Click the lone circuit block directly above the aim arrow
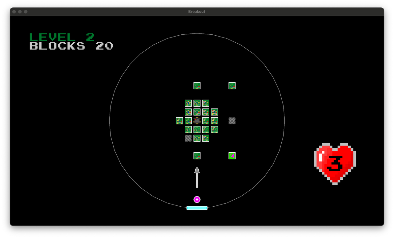This screenshot has width=394, height=238. click(x=197, y=156)
